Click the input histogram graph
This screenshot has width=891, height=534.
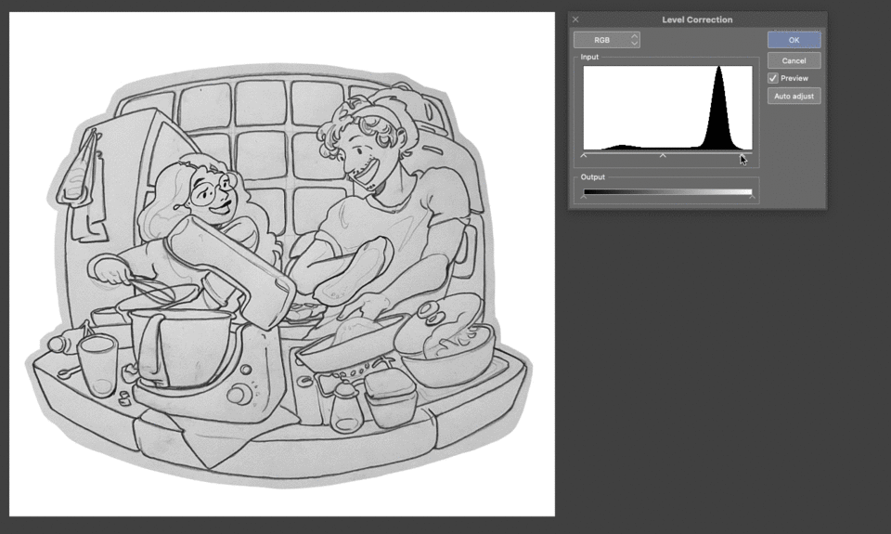667,108
